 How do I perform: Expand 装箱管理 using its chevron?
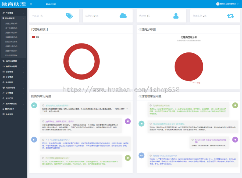coord(23,72)
